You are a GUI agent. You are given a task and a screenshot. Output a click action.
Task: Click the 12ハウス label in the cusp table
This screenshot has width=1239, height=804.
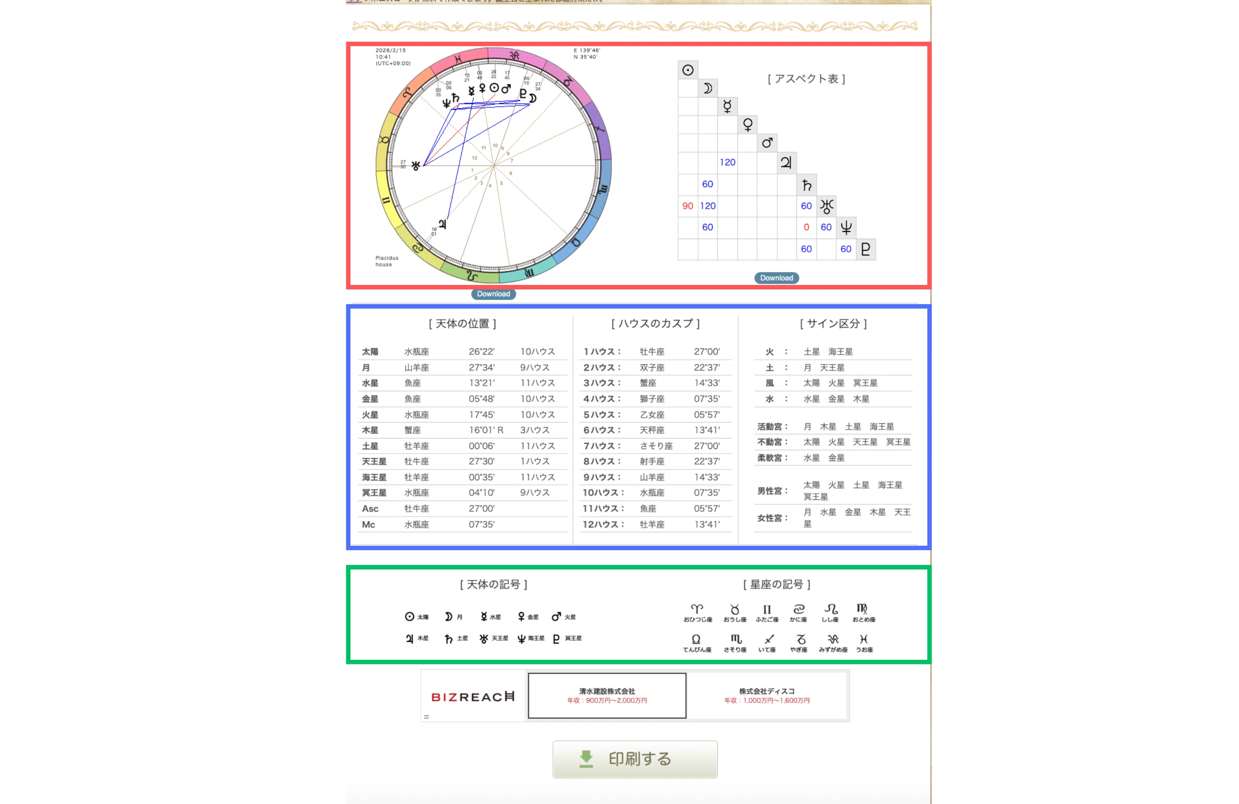pos(603,525)
